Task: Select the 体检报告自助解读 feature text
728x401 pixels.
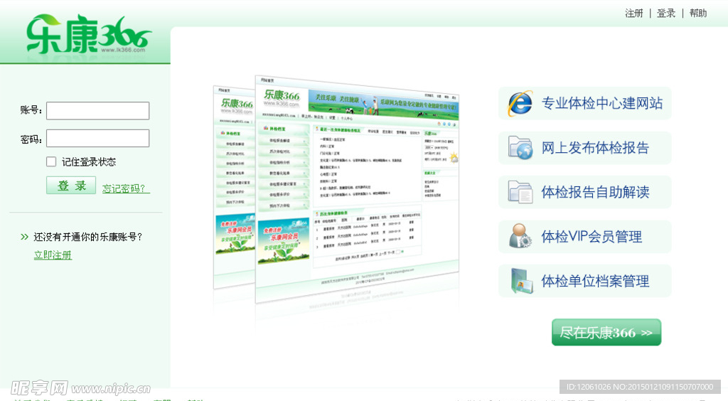Action: click(595, 192)
